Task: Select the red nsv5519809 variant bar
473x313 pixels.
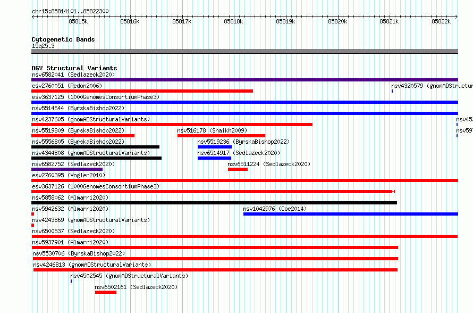Action: tap(83, 136)
